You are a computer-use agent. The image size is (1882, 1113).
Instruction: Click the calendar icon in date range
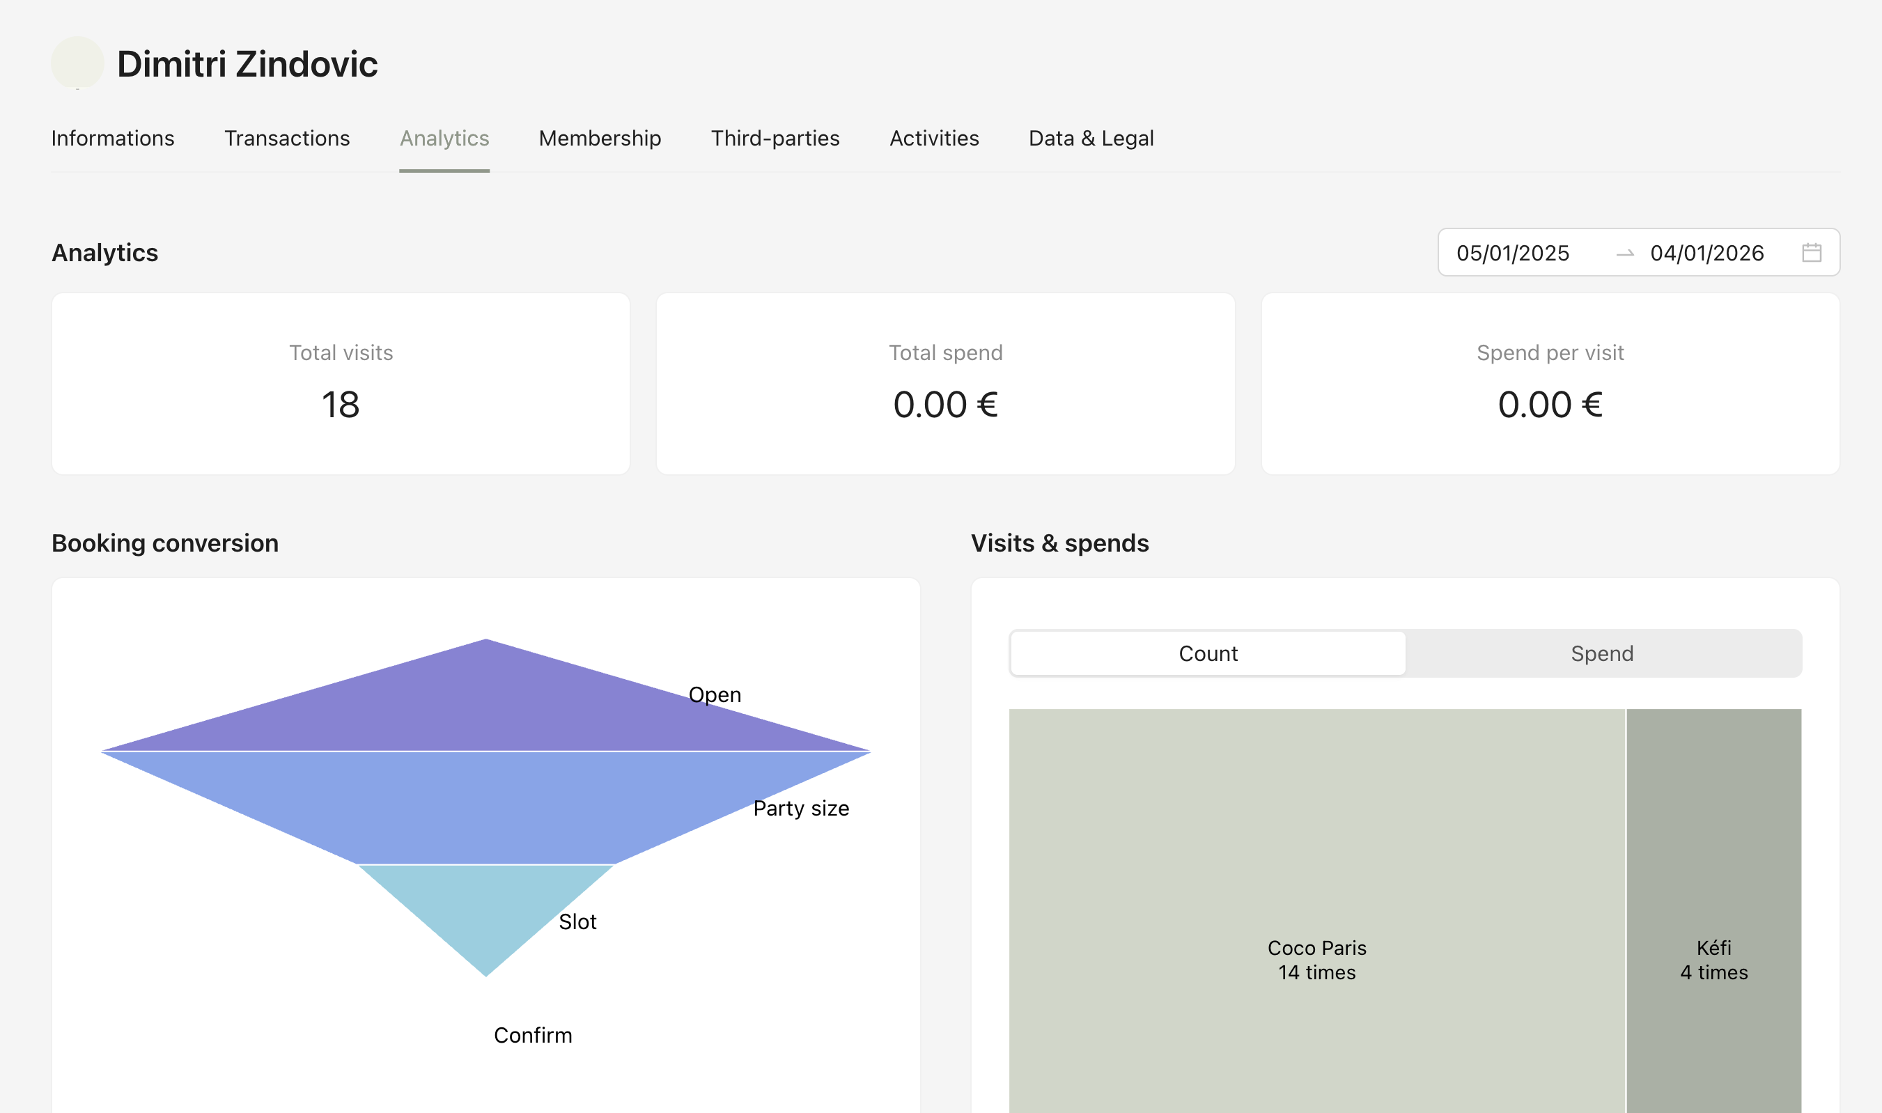[x=1812, y=253]
